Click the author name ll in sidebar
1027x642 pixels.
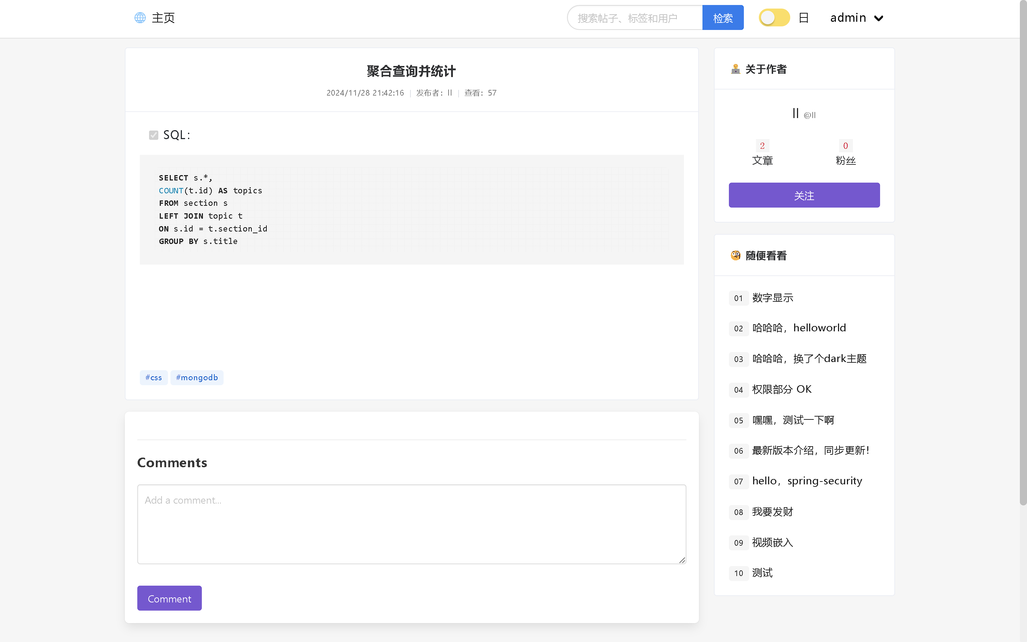click(x=796, y=113)
